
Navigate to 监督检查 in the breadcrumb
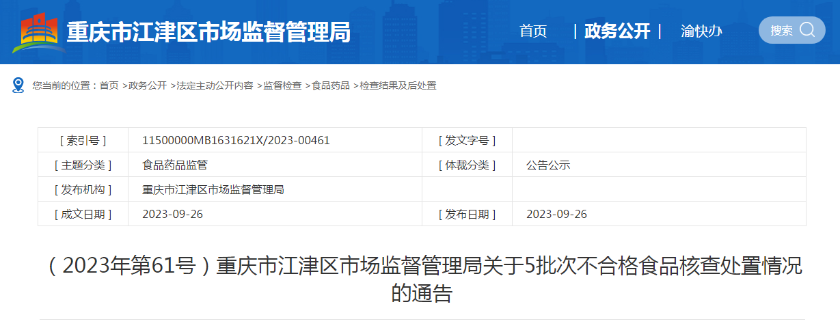point(282,85)
